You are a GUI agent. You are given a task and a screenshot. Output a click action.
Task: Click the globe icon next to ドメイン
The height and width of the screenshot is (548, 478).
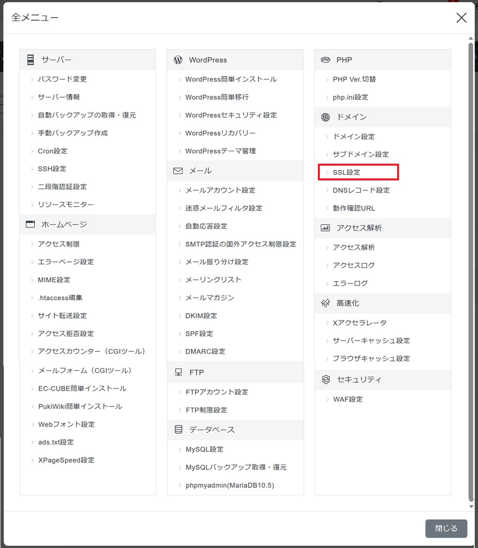point(325,117)
